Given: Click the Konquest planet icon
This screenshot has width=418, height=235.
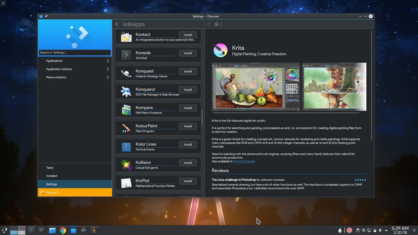Looking at the screenshot, I should [126, 73].
